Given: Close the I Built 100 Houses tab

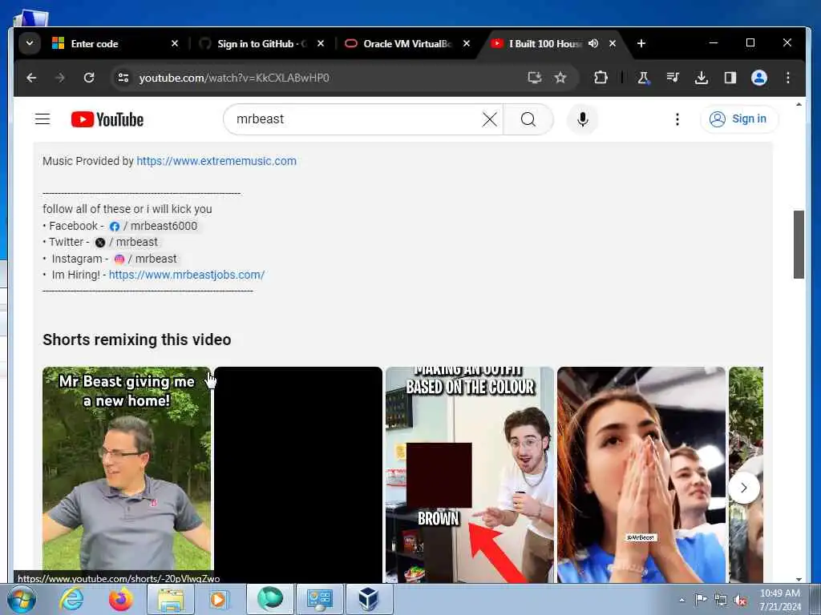Looking at the screenshot, I should coord(613,43).
